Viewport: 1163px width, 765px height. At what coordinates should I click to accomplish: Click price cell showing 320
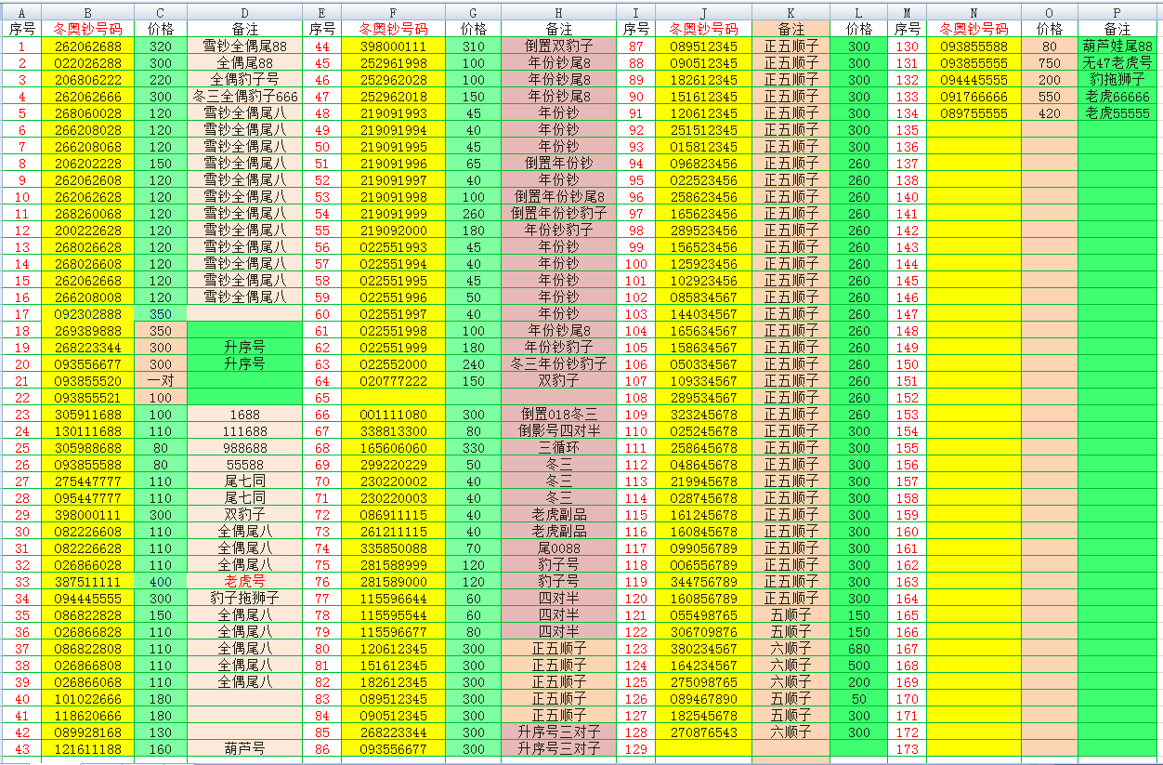[x=161, y=46]
